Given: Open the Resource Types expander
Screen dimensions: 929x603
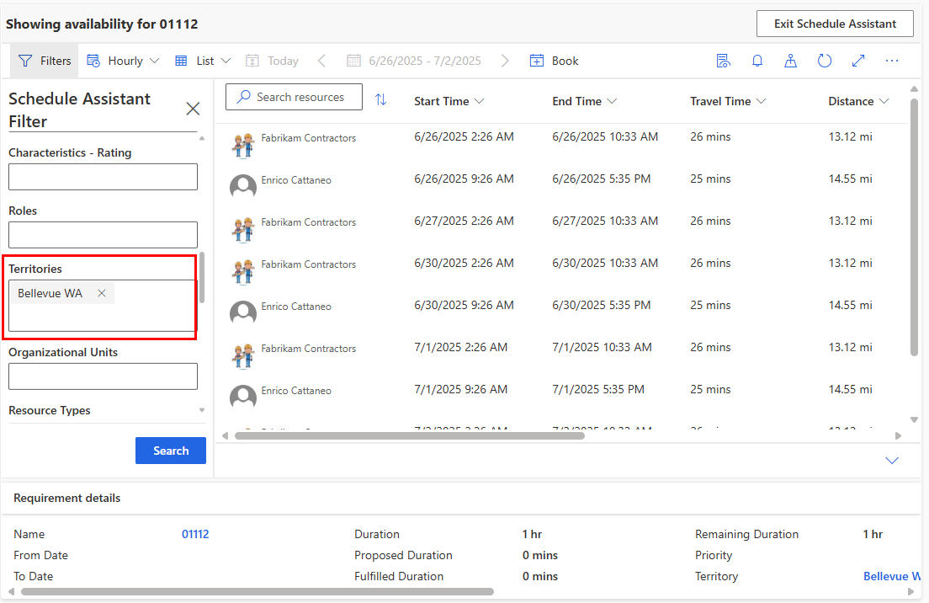Looking at the screenshot, I should click(x=200, y=410).
